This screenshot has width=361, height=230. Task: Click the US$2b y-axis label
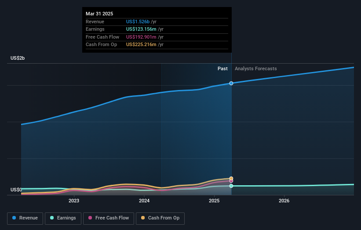point(18,58)
